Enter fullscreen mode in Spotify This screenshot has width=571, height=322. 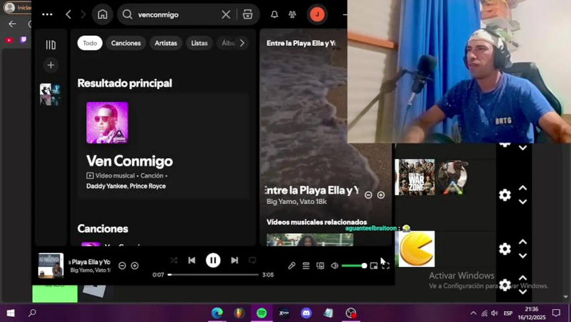[x=386, y=266]
